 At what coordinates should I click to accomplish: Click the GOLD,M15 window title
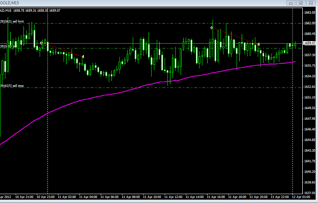[x=9, y=3]
